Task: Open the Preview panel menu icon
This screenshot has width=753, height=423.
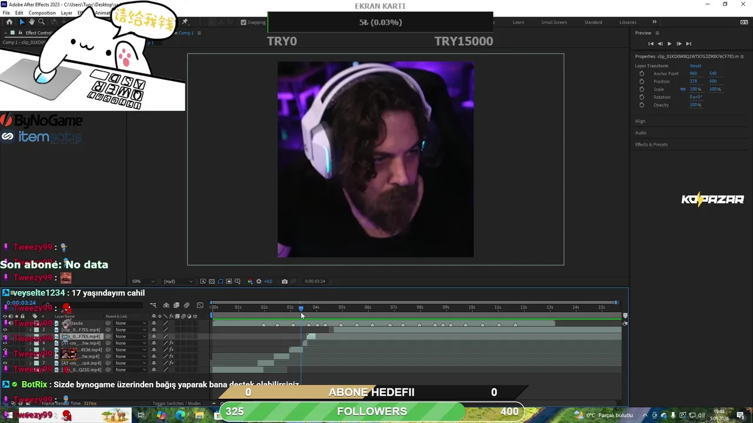Action: pos(657,33)
